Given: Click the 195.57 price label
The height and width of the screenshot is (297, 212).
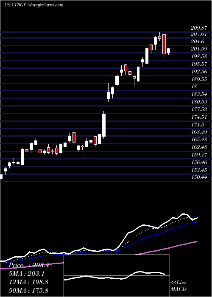Looking at the screenshot, I should [x=199, y=64].
